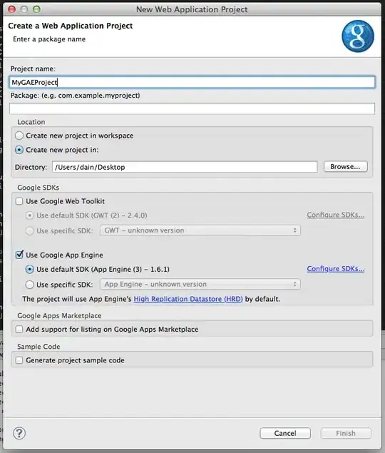Click the green zoom window button

pos(36,9)
